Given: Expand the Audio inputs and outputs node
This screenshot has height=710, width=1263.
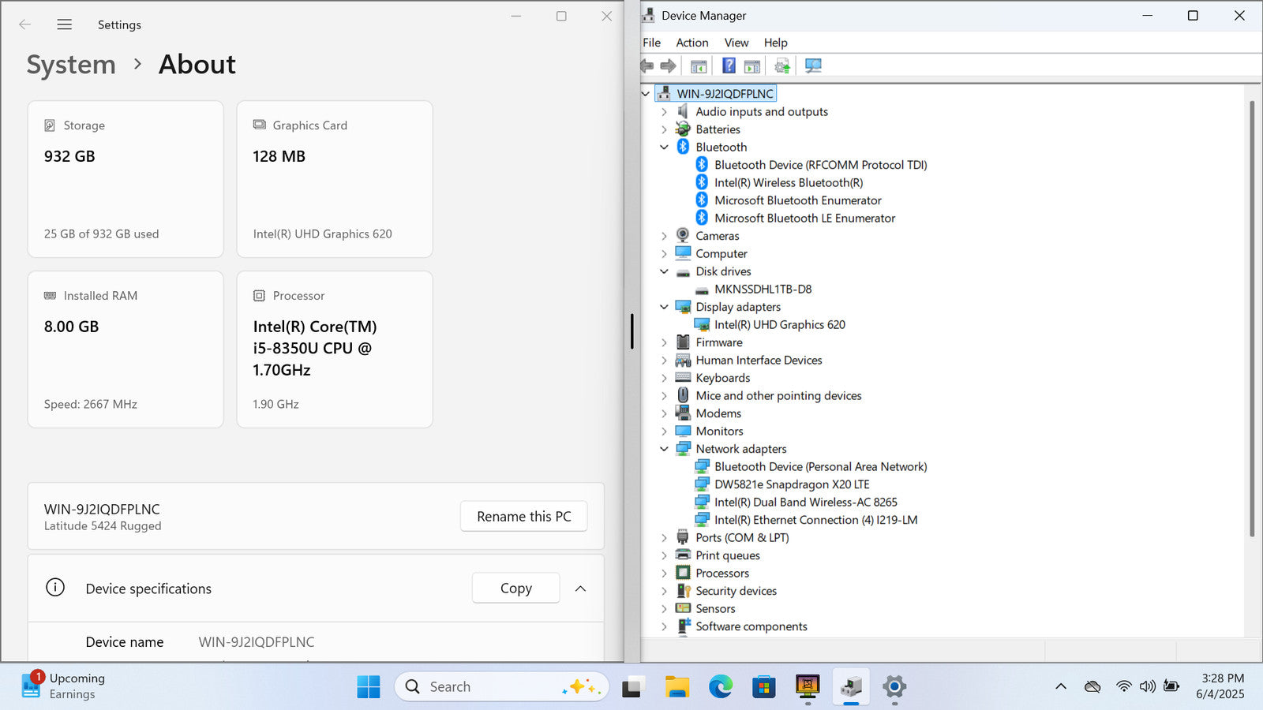Looking at the screenshot, I should click(x=664, y=112).
